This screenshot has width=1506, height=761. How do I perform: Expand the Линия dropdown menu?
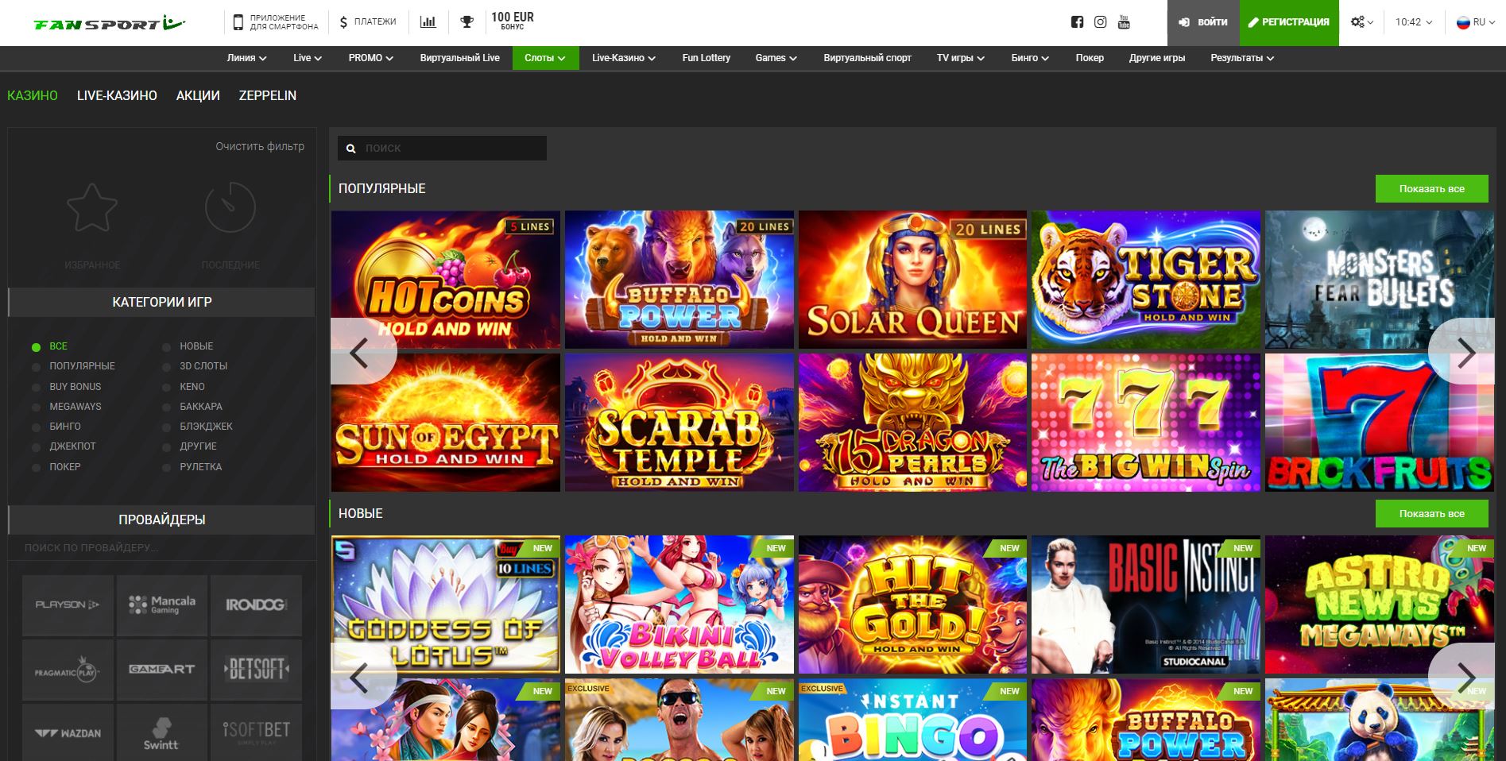coord(246,58)
